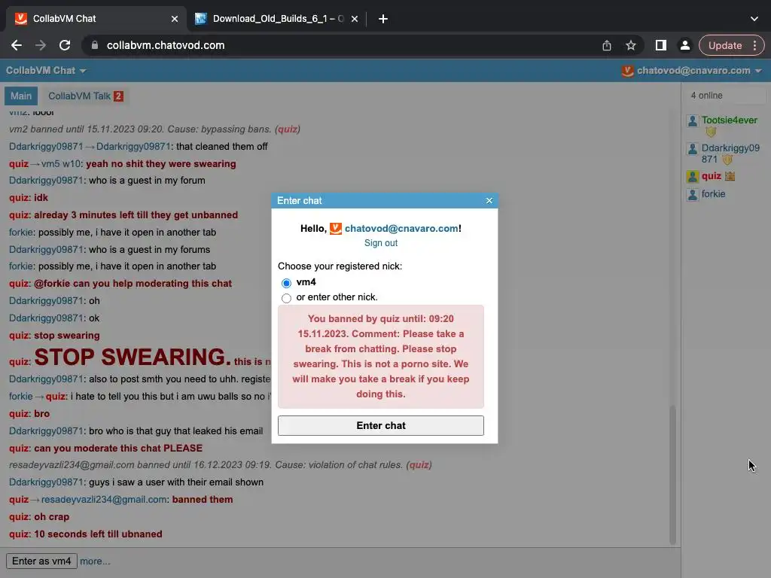Select 'or enter other nick' radio option
771x578 pixels.
pyautogui.click(x=286, y=298)
